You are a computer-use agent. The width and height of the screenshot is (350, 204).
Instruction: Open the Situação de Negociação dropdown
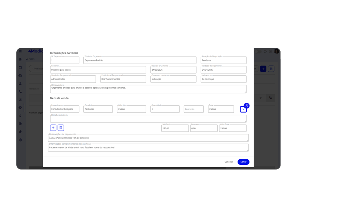tap(224, 60)
